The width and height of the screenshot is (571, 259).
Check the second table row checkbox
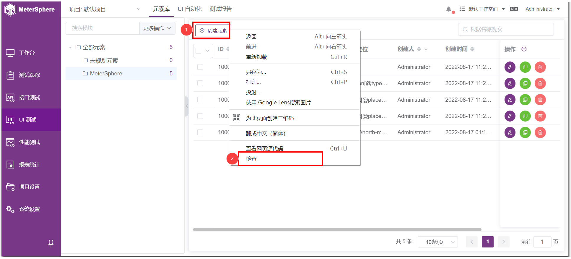200,83
